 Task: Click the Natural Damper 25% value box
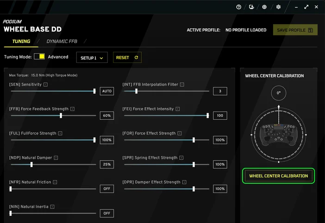[107, 164]
